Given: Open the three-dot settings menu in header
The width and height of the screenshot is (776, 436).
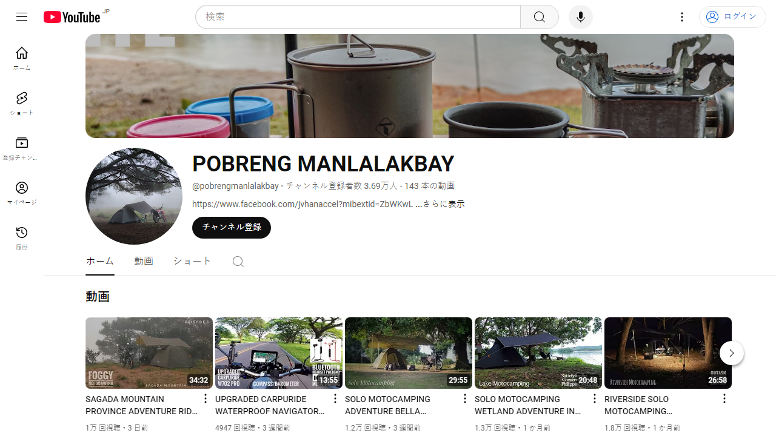Looking at the screenshot, I should (682, 17).
